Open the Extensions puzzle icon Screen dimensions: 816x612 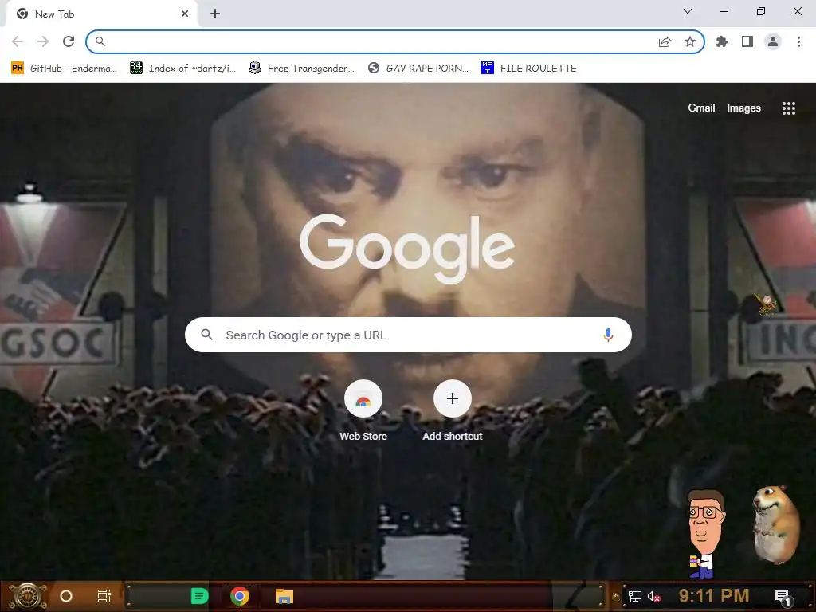pos(722,41)
